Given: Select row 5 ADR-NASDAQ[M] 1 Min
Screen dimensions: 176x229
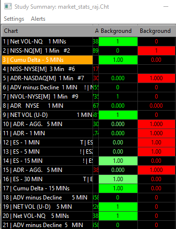Looking at the screenshot, I should tap(47, 78).
